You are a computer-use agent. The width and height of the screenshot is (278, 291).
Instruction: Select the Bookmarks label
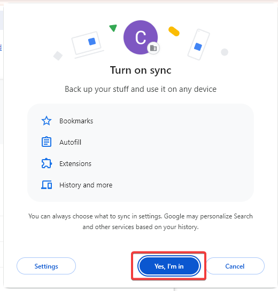(76, 121)
